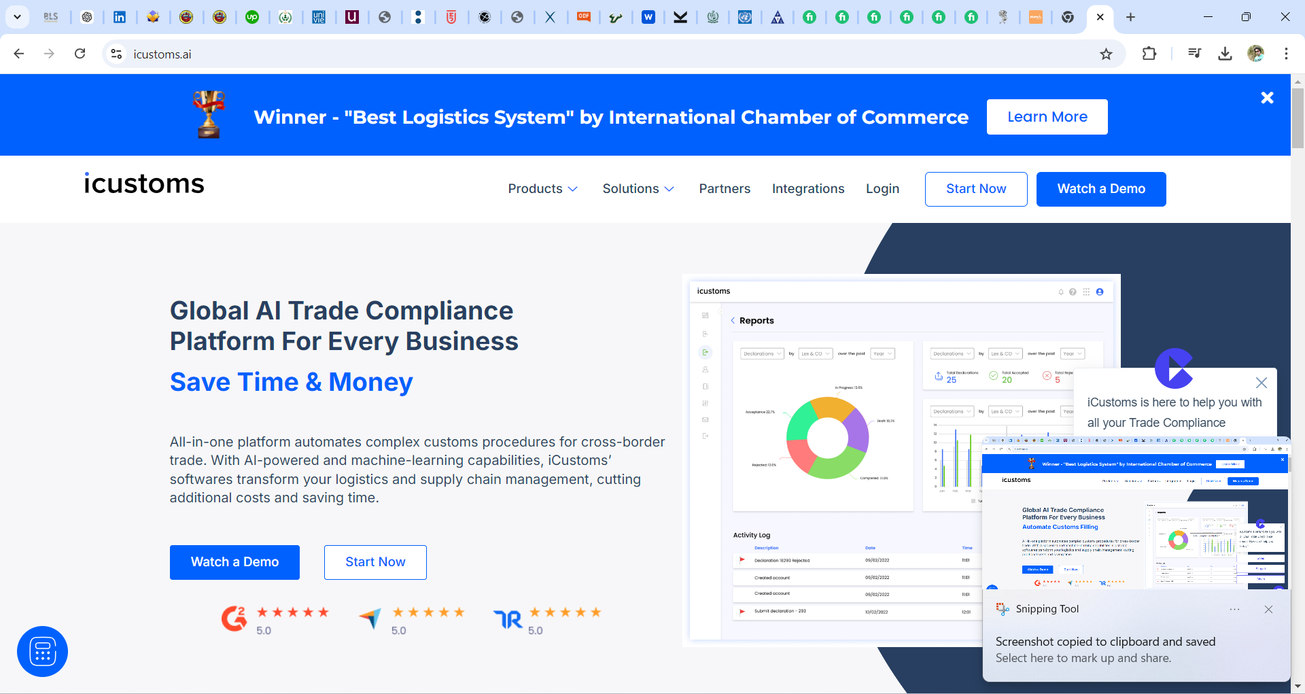Reload the icustoms page
The image size is (1305, 694).
point(80,54)
